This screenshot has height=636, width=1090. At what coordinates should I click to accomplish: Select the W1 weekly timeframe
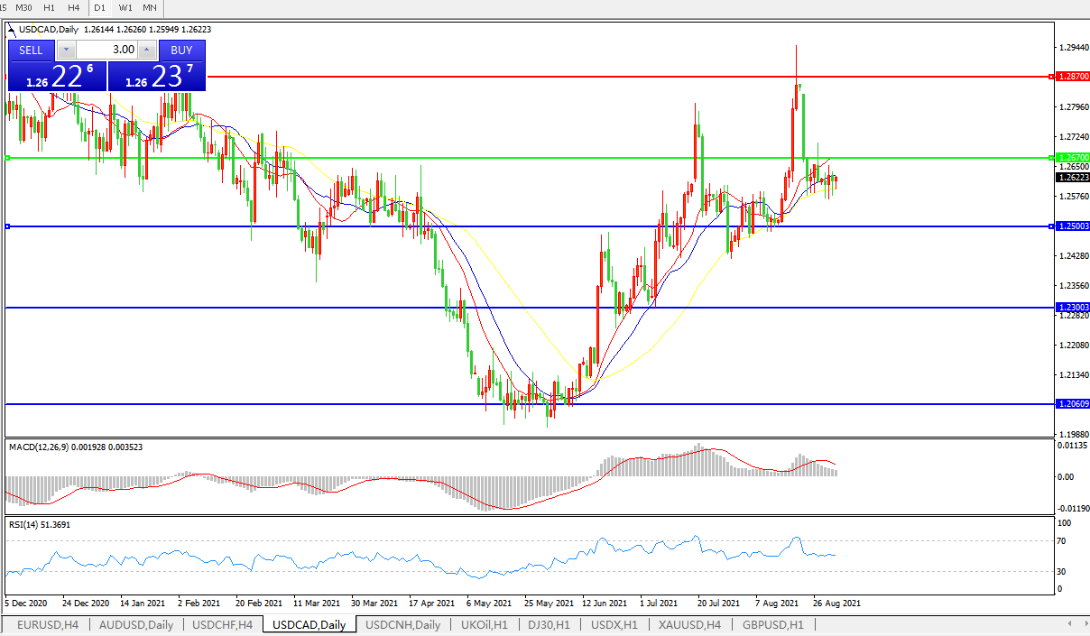125,7
